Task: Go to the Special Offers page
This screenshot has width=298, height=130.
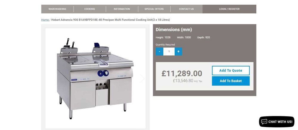Action: (x=154, y=9)
